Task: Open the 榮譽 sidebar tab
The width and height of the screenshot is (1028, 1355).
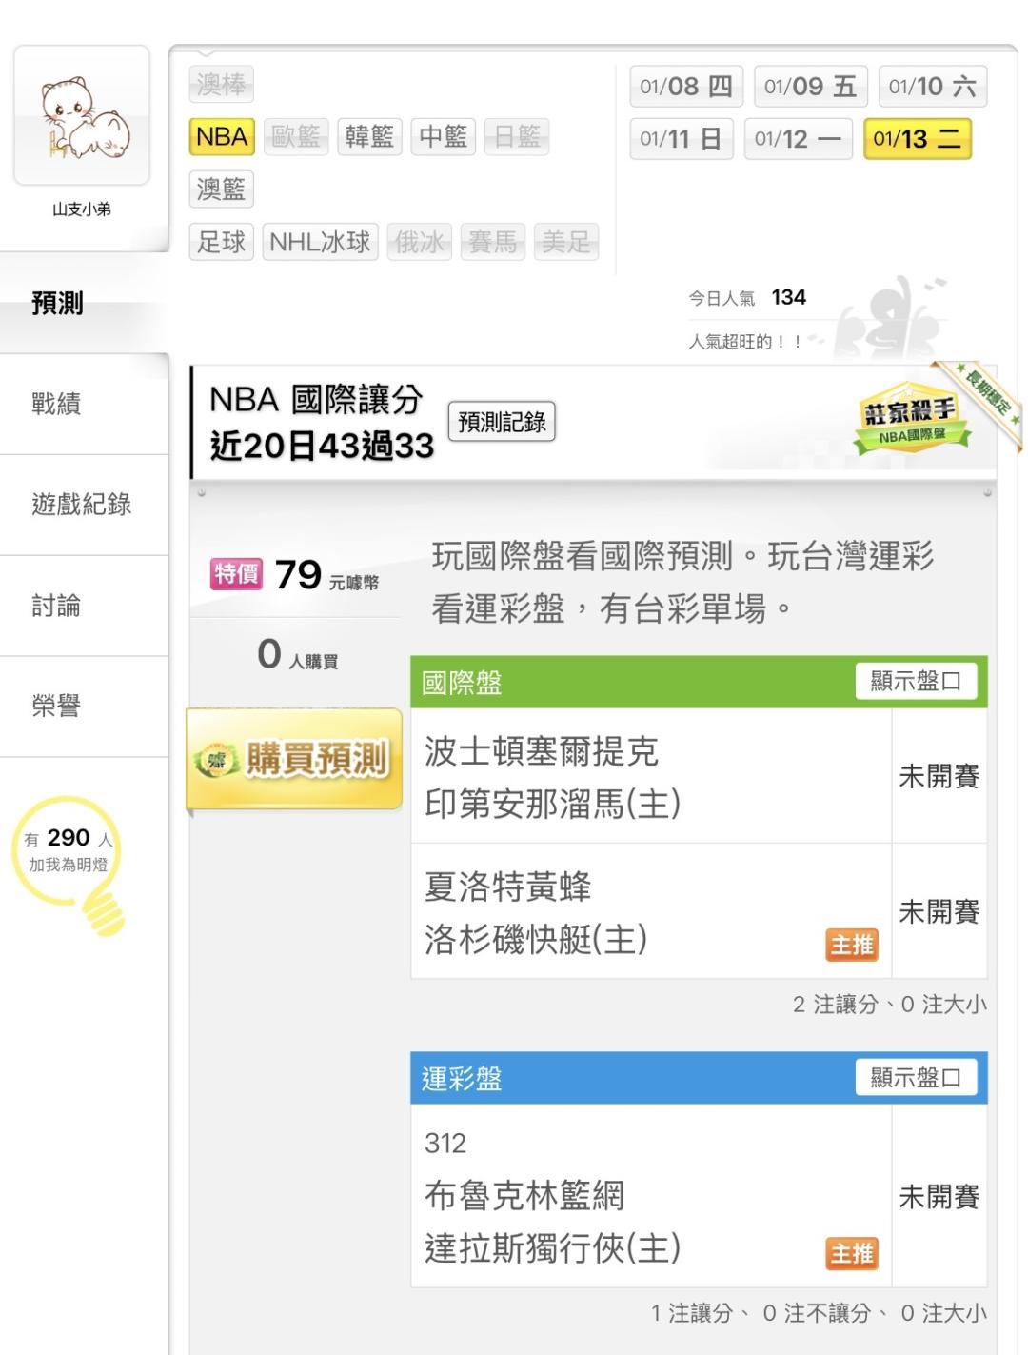Action: point(57,707)
